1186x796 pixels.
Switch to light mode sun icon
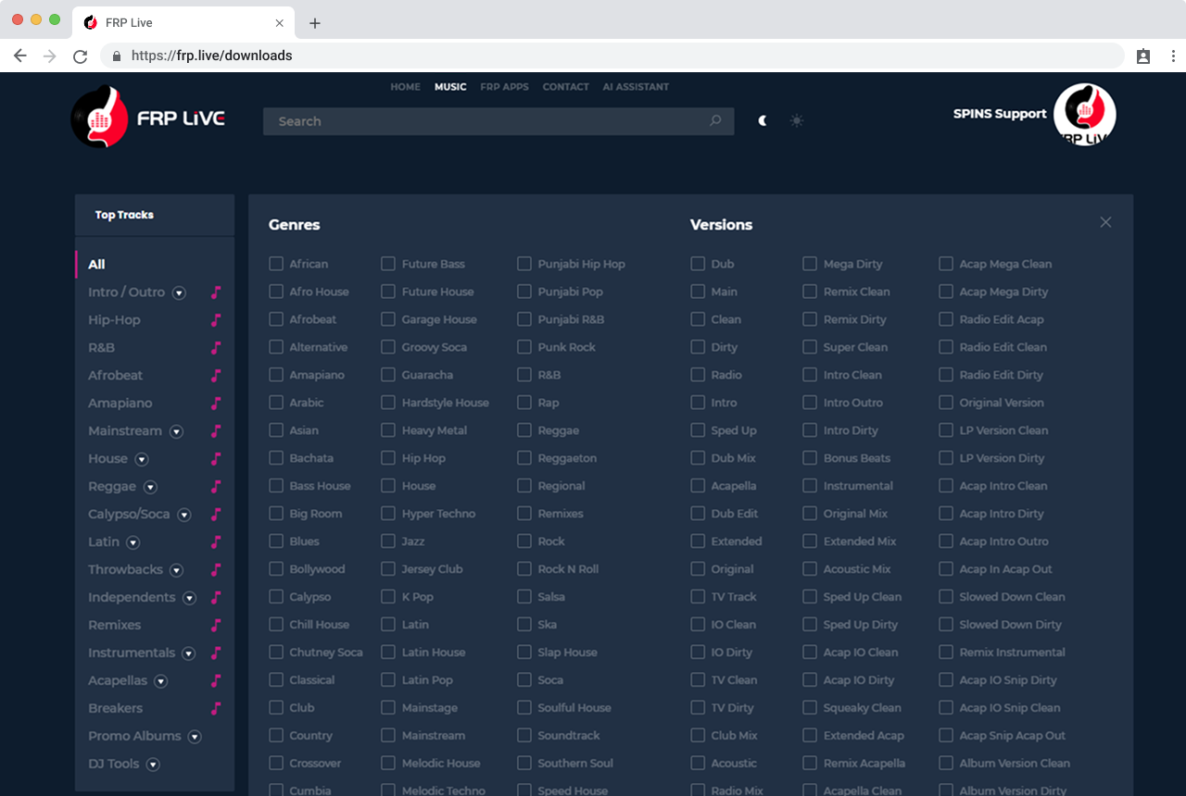pyautogui.click(x=797, y=121)
